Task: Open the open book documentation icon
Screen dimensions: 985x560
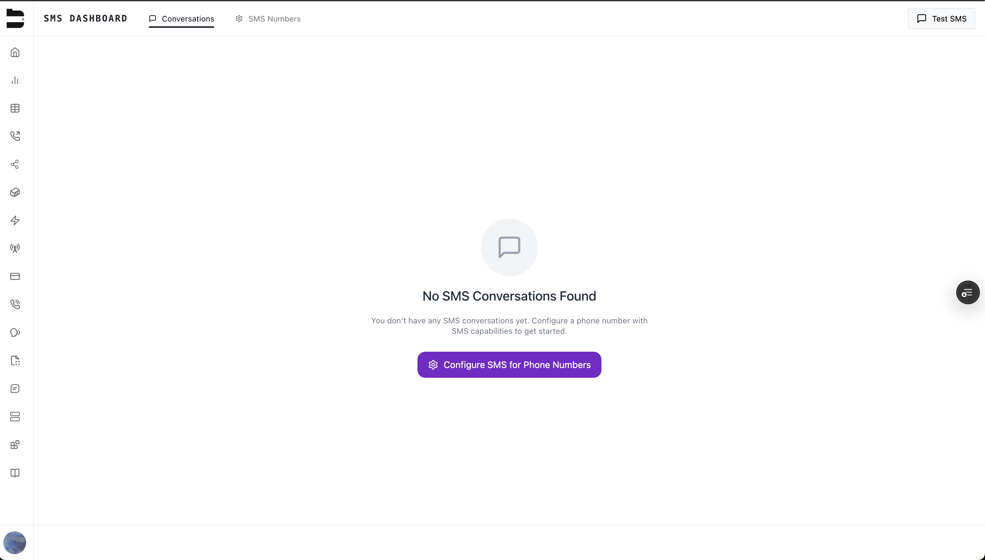Action: click(15, 473)
